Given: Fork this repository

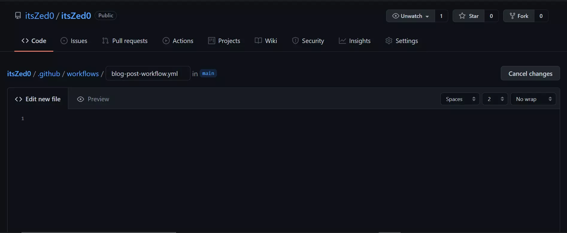Looking at the screenshot, I should [x=519, y=16].
